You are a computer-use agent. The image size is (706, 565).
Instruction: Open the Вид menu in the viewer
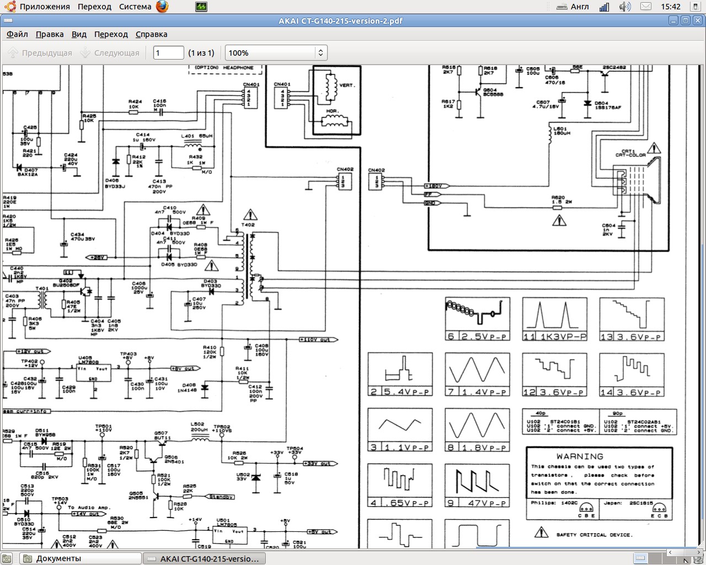pos(79,34)
